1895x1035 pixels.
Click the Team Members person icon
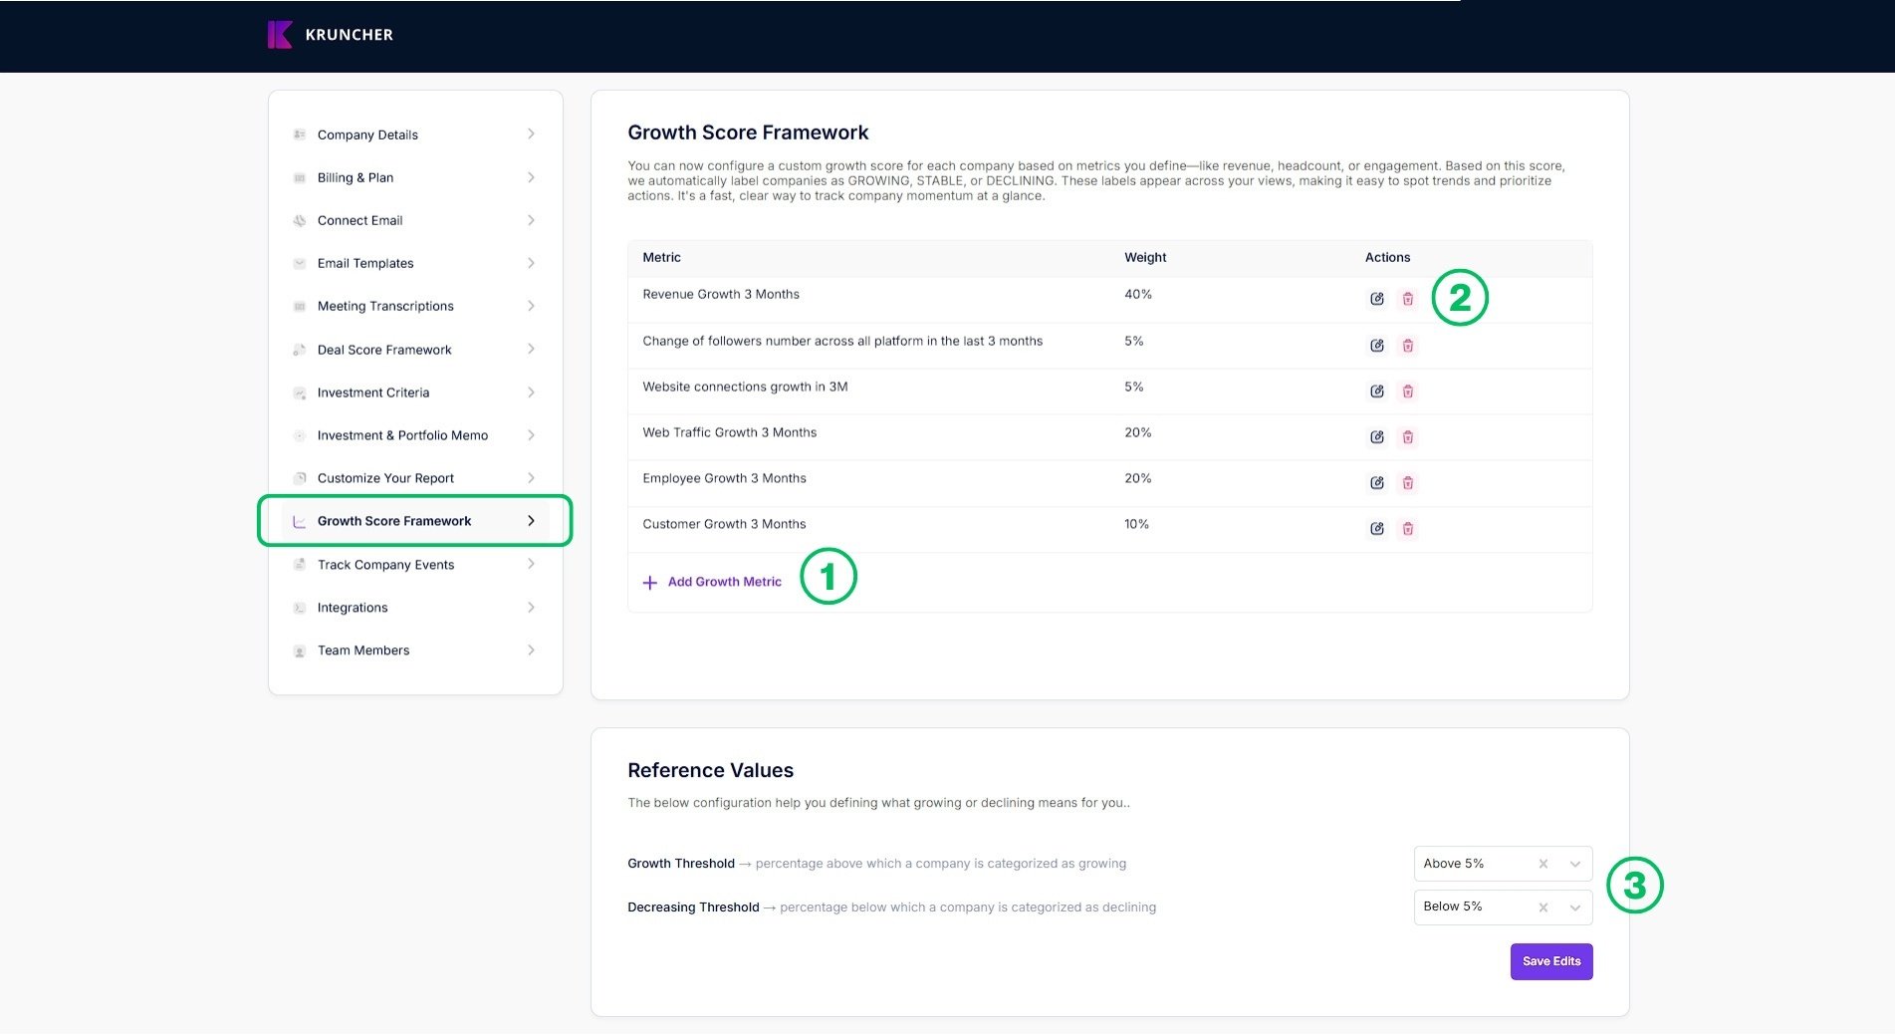(299, 651)
